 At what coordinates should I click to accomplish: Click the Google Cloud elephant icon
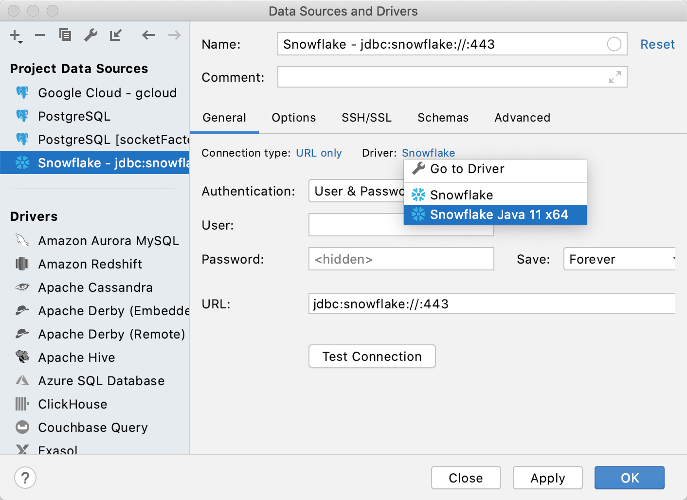tap(22, 92)
